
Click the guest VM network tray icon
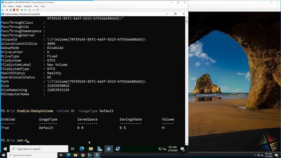pyautogui.click(x=160, y=149)
